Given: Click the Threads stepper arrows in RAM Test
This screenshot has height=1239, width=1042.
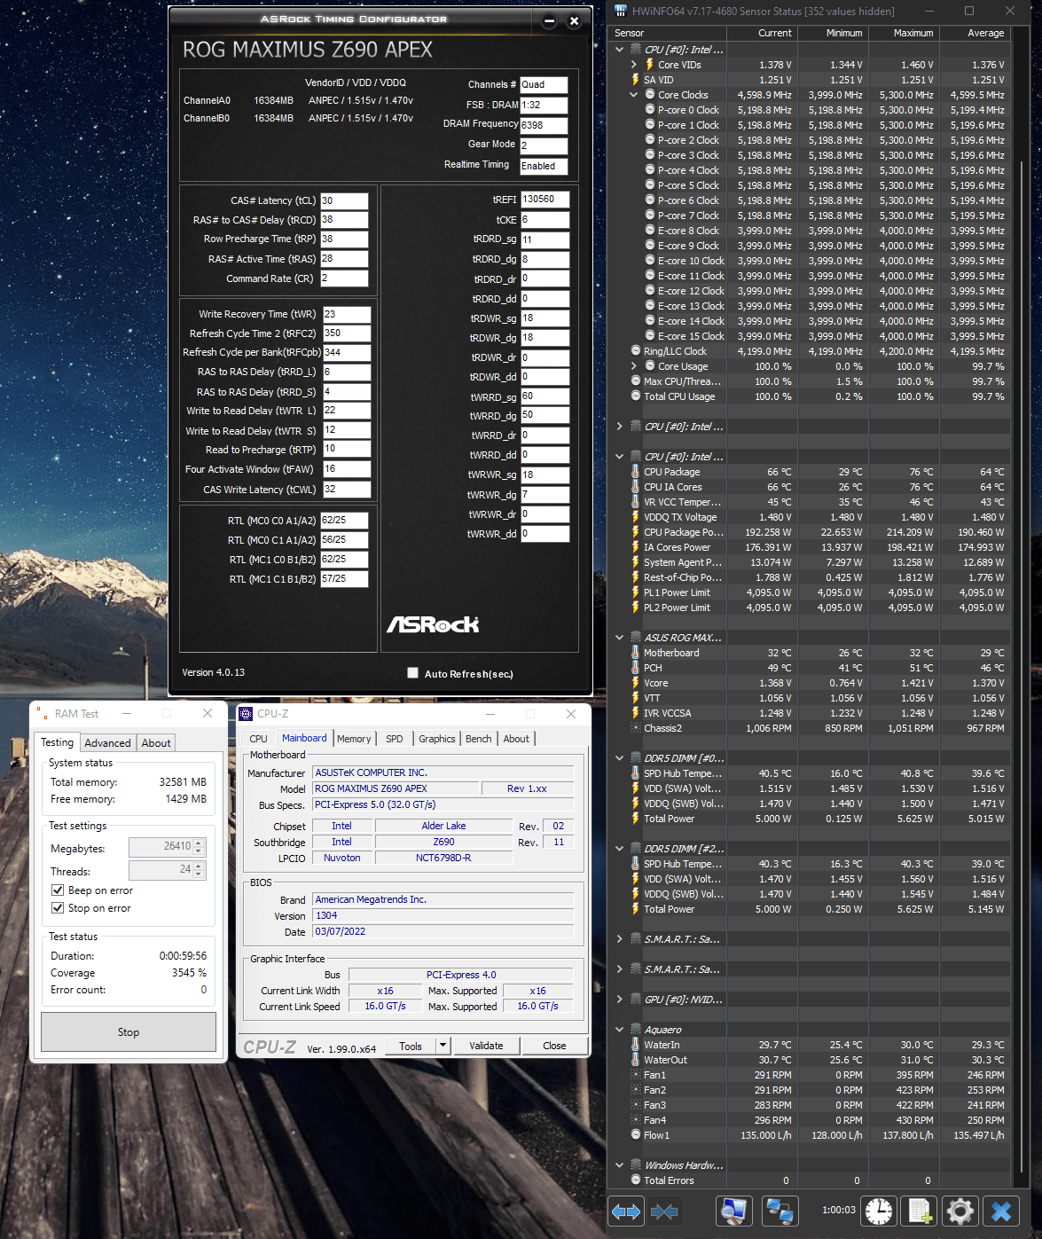Looking at the screenshot, I should point(199,871).
